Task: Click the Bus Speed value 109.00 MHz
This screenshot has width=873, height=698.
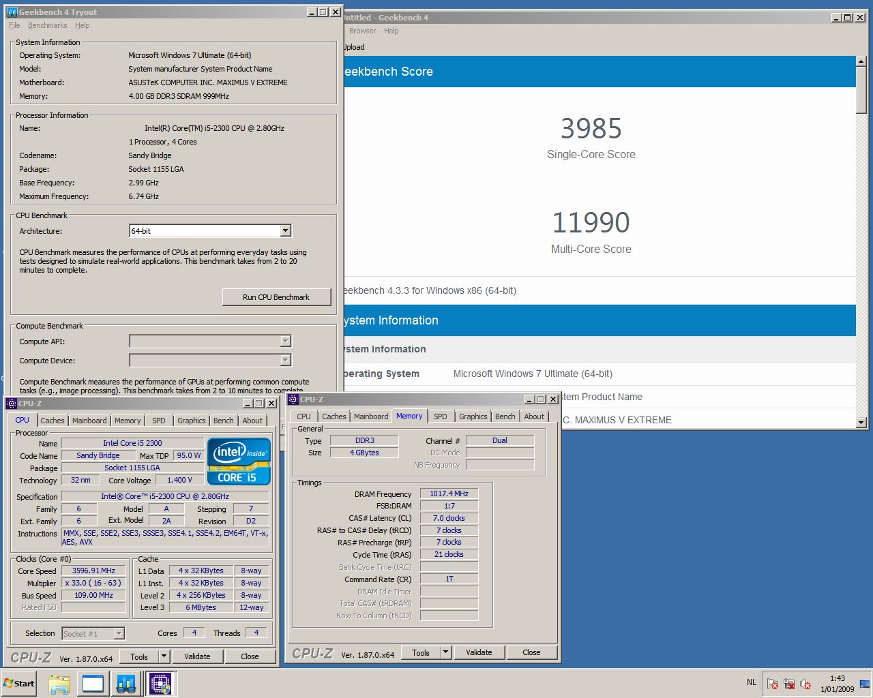Action: [93, 595]
